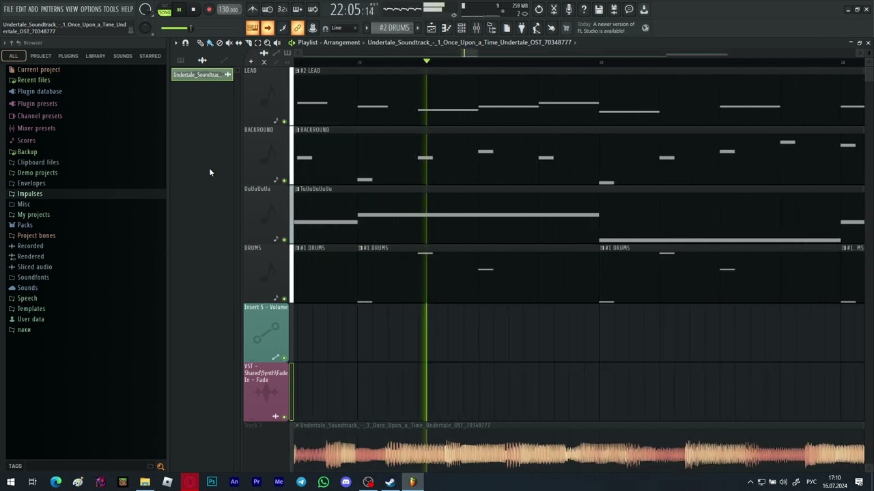Switch browser to the SOUNDS tab

point(123,56)
